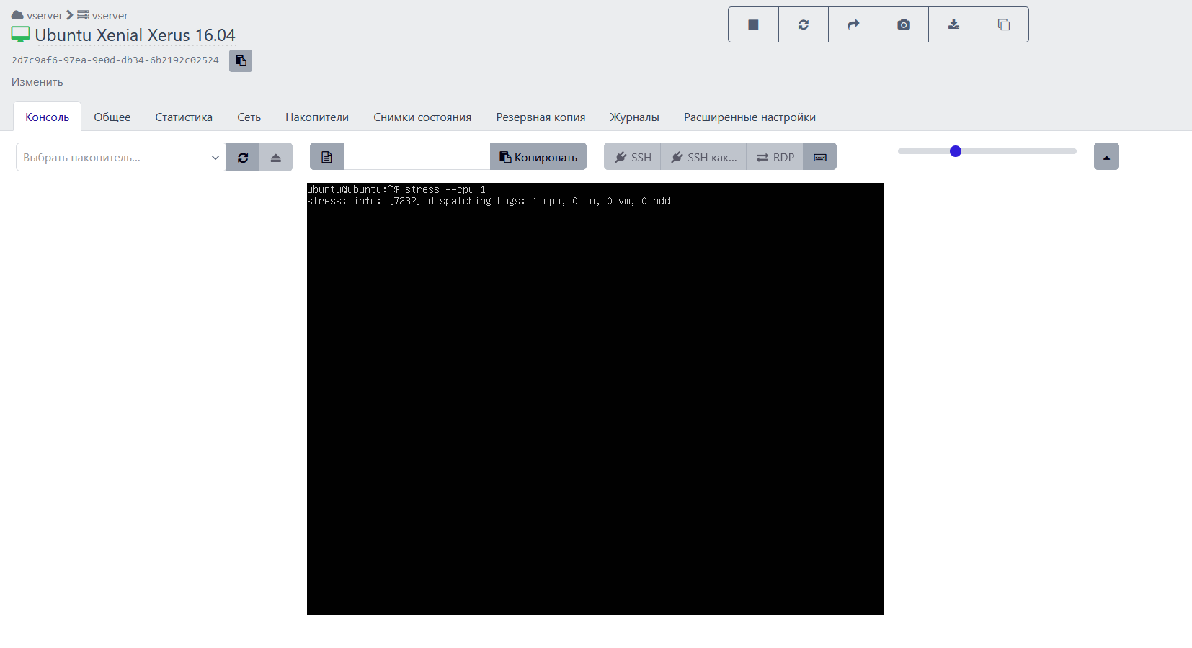1192x648 pixels.
Task: Click the server title Ubuntu Xenial Xerus 16.04
Action: 135,35
